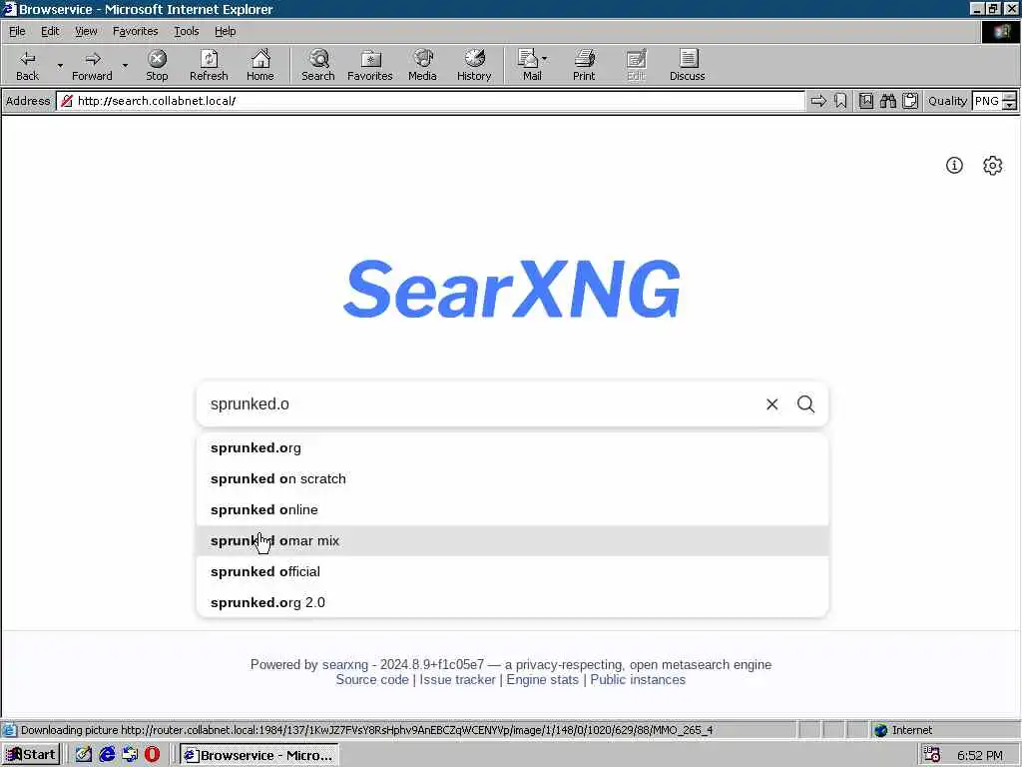Open the Favorites menu
The image size is (1022, 767).
point(135,31)
